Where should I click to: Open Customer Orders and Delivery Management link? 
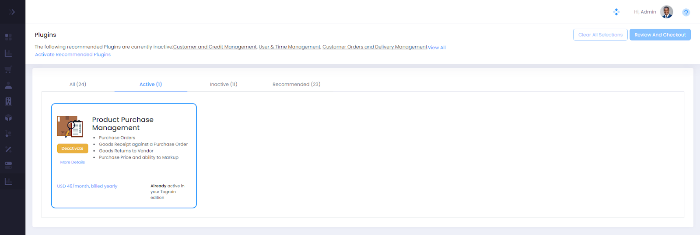coord(375,47)
